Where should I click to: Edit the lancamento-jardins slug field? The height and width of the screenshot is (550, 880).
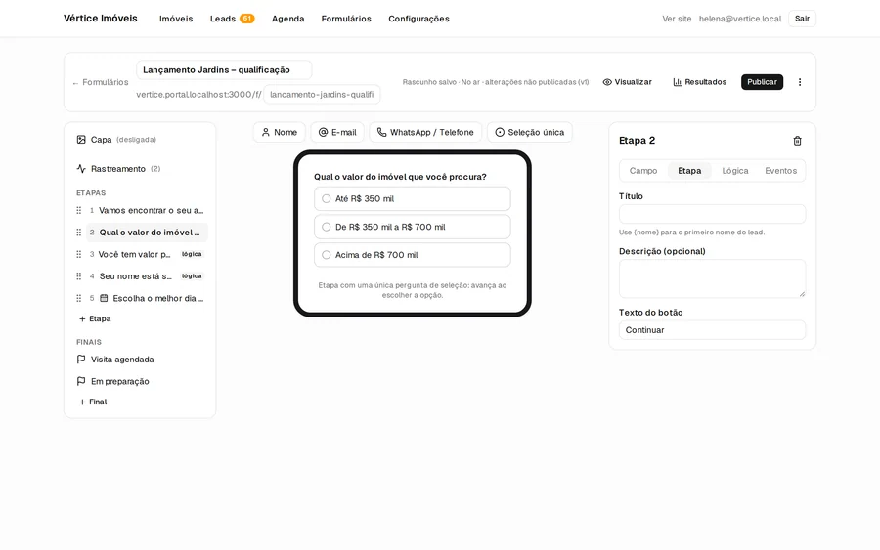click(322, 94)
